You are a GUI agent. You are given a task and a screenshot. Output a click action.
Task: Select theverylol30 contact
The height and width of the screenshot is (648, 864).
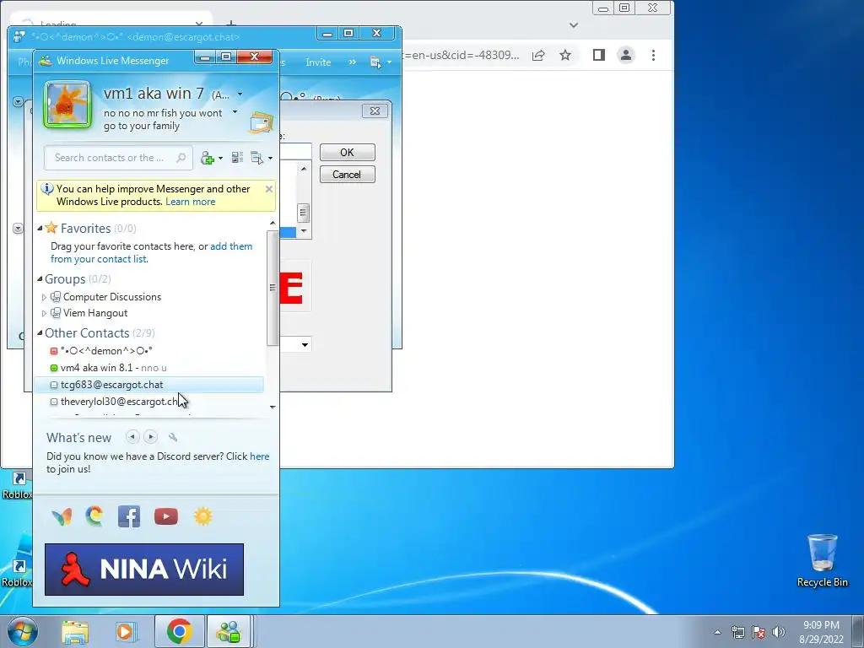pos(148,402)
